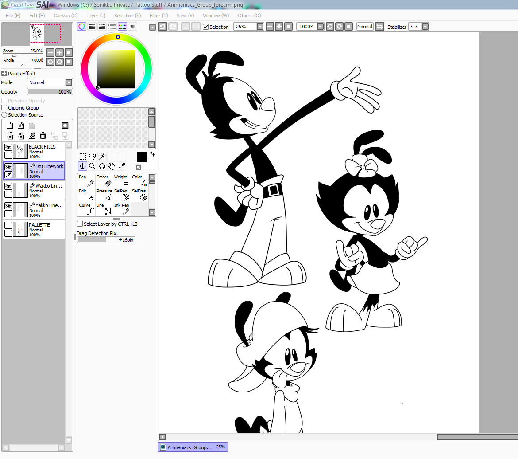Open the Stabilizer S-5 dropdown

425,27
